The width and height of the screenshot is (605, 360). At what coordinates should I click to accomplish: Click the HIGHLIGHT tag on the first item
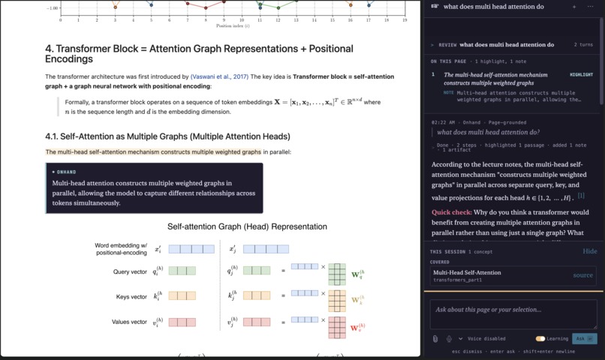(581, 75)
